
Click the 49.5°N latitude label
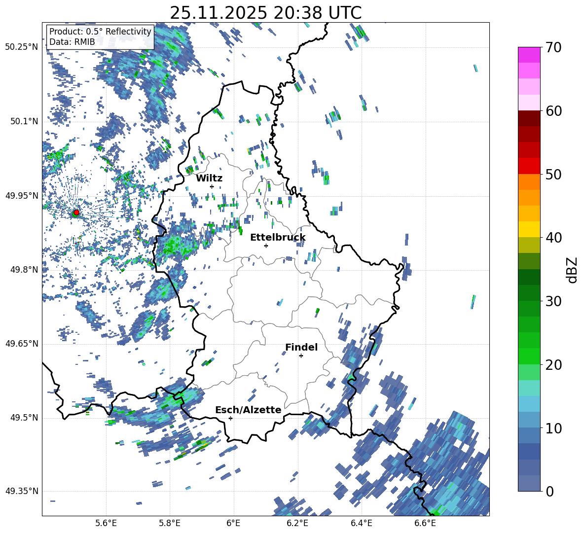coord(25,418)
